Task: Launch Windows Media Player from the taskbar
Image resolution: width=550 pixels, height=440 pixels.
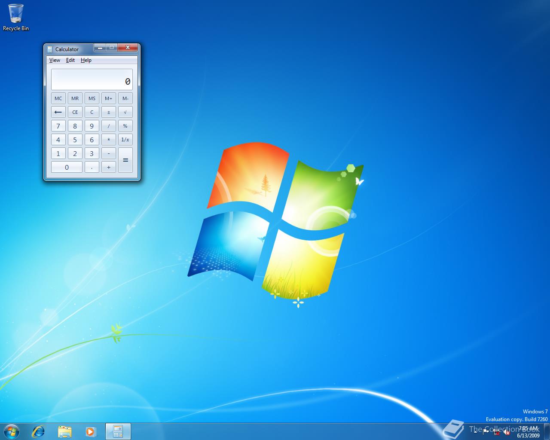Action: [x=91, y=431]
